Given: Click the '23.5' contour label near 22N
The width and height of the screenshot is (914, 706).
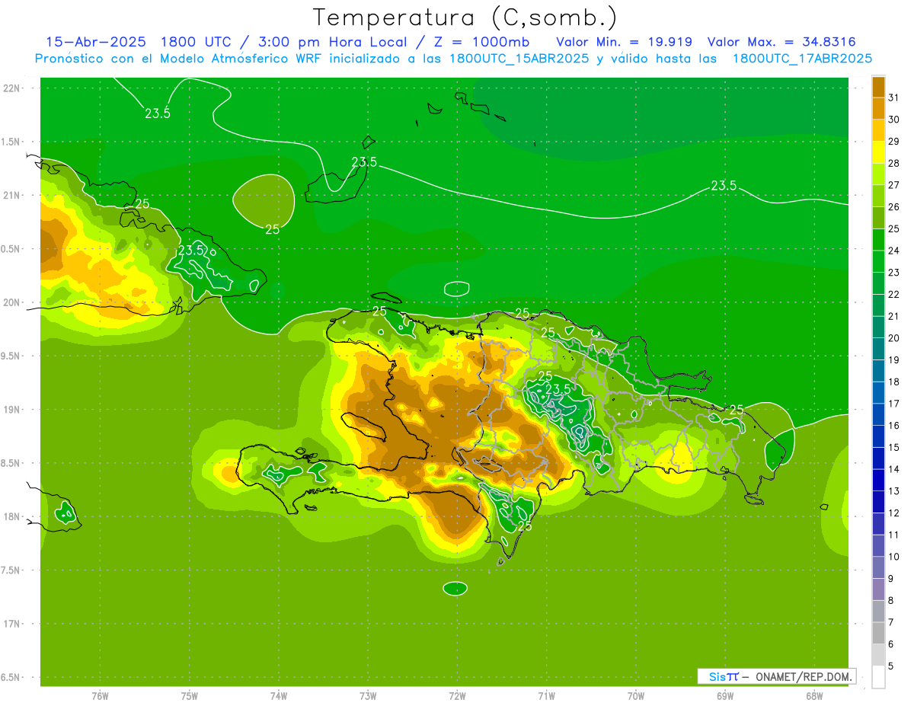Looking at the screenshot, I should pyautogui.click(x=158, y=113).
